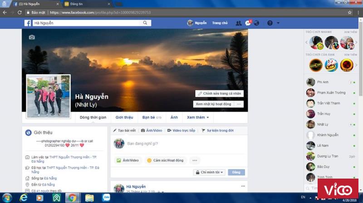Click the first quick game icon

pyautogui.click(x=316, y=42)
